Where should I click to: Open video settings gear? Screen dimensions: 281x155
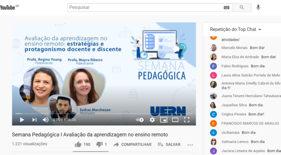pos(152,120)
